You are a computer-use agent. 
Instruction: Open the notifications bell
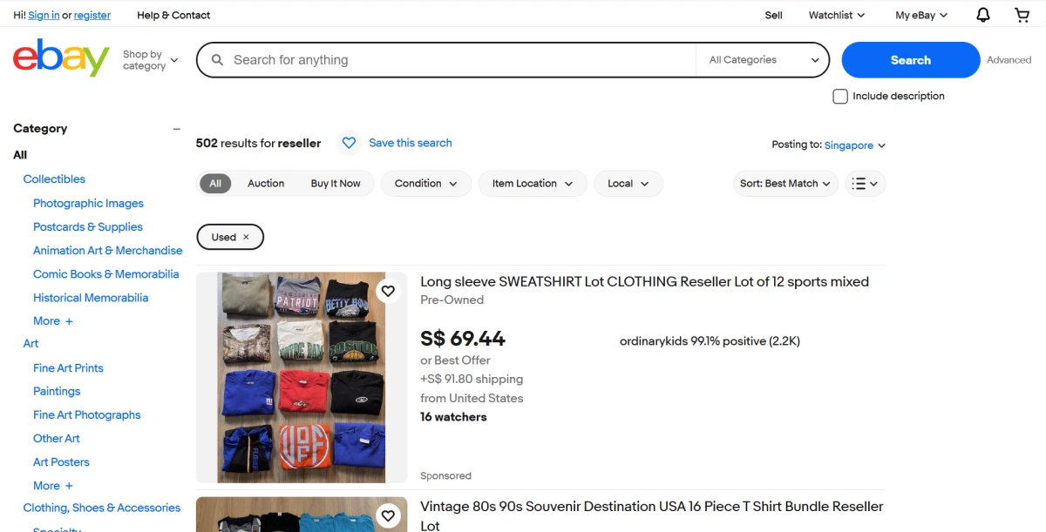(982, 15)
